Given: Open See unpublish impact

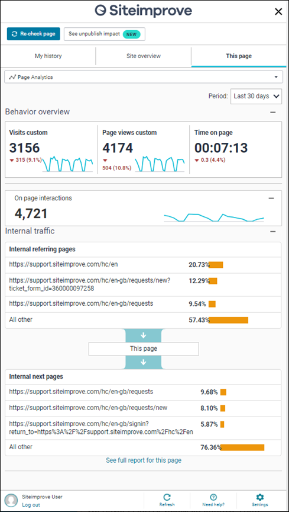Looking at the screenshot, I should point(104,34).
